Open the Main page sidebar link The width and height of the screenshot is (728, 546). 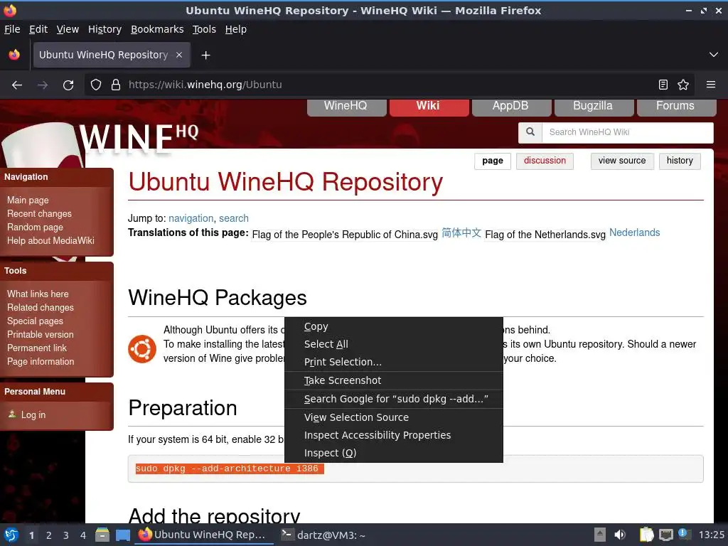28,200
